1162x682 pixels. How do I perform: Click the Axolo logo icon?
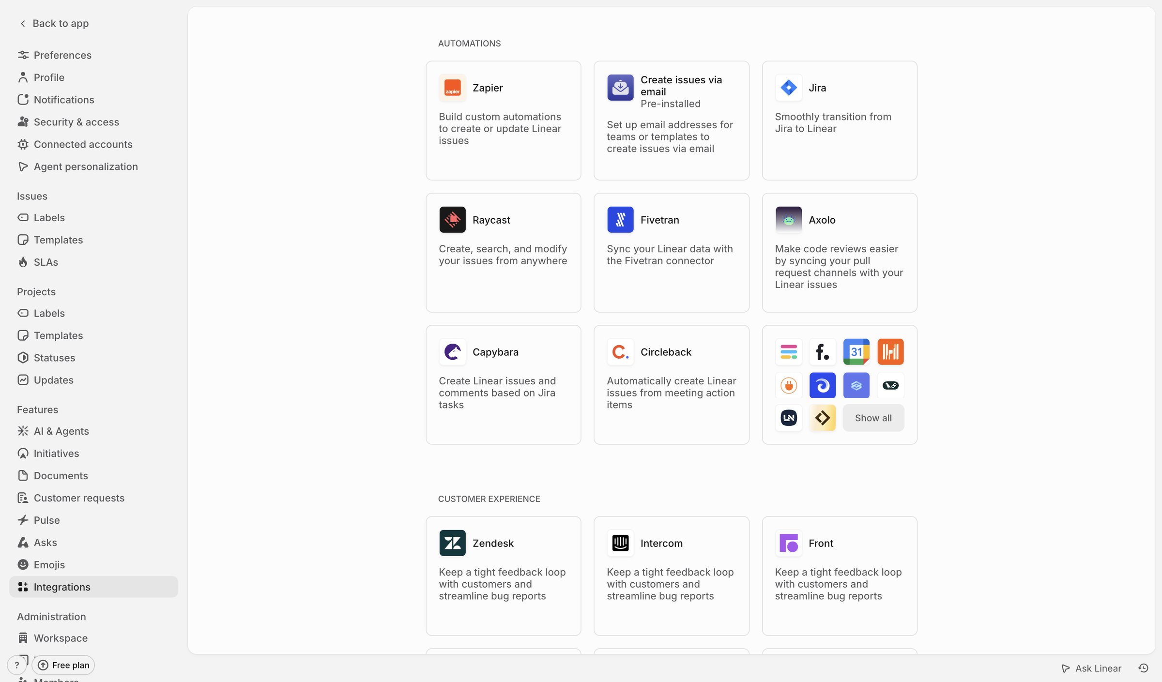pyautogui.click(x=788, y=220)
